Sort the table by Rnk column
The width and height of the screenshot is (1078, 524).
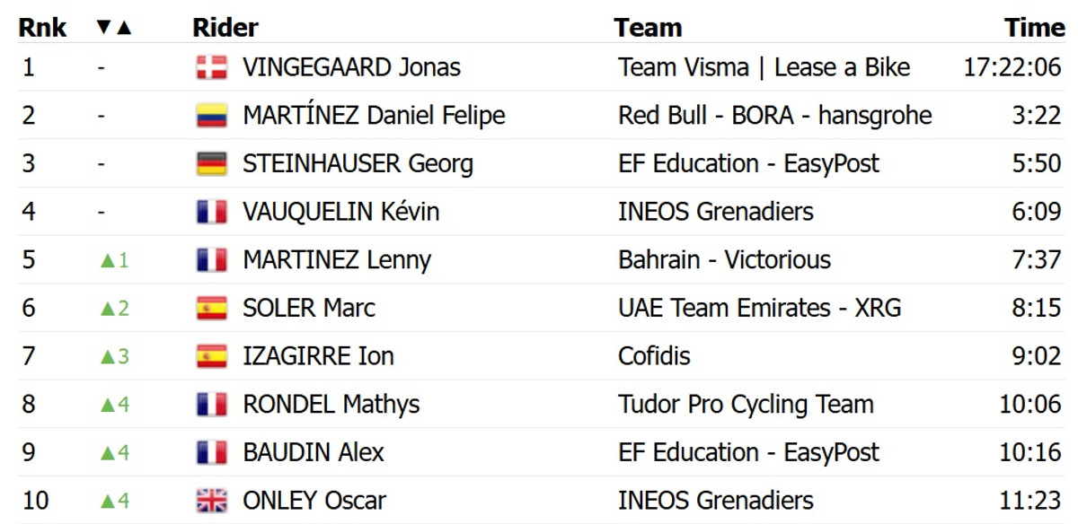tap(42, 28)
